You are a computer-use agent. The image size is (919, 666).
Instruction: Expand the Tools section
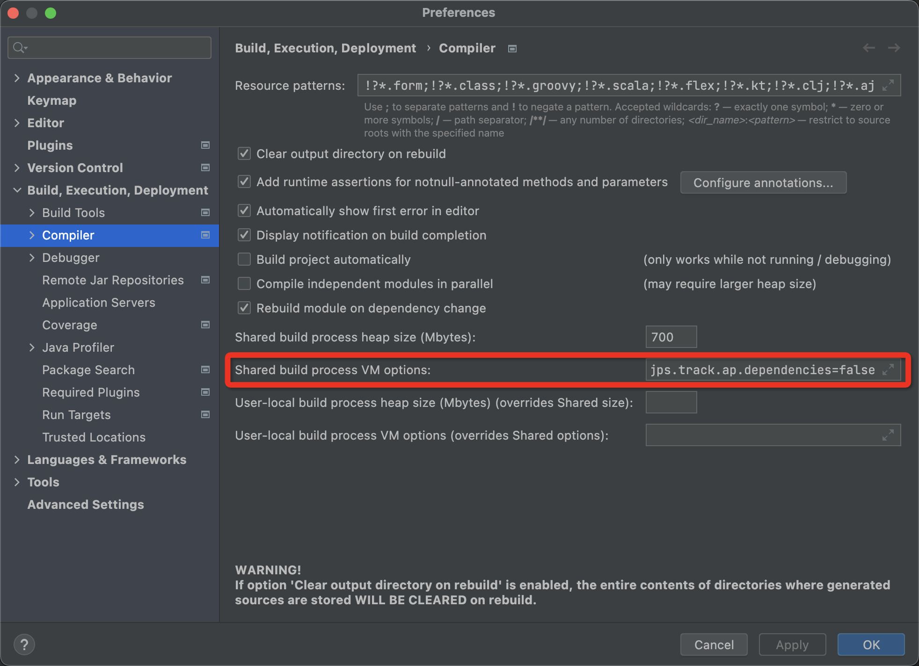tap(17, 482)
